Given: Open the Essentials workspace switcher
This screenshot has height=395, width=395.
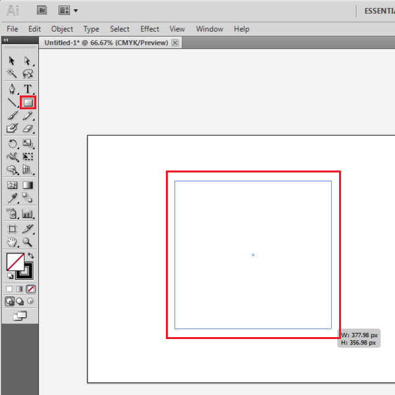Looking at the screenshot, I should (x=379, y=11).
